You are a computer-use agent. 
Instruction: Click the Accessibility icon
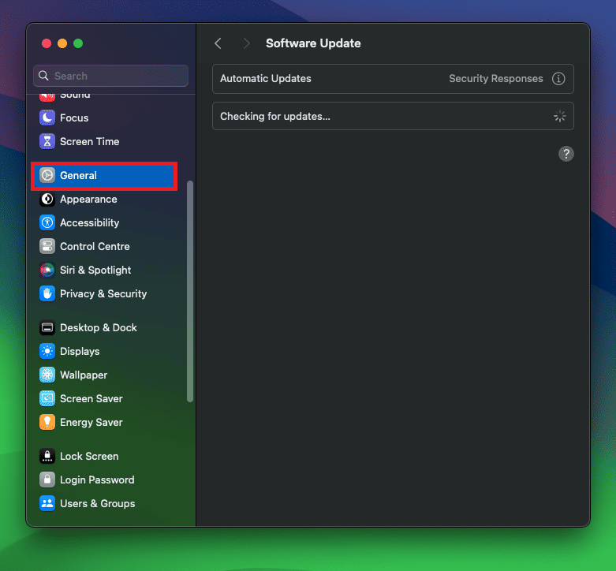pos(47,222)
